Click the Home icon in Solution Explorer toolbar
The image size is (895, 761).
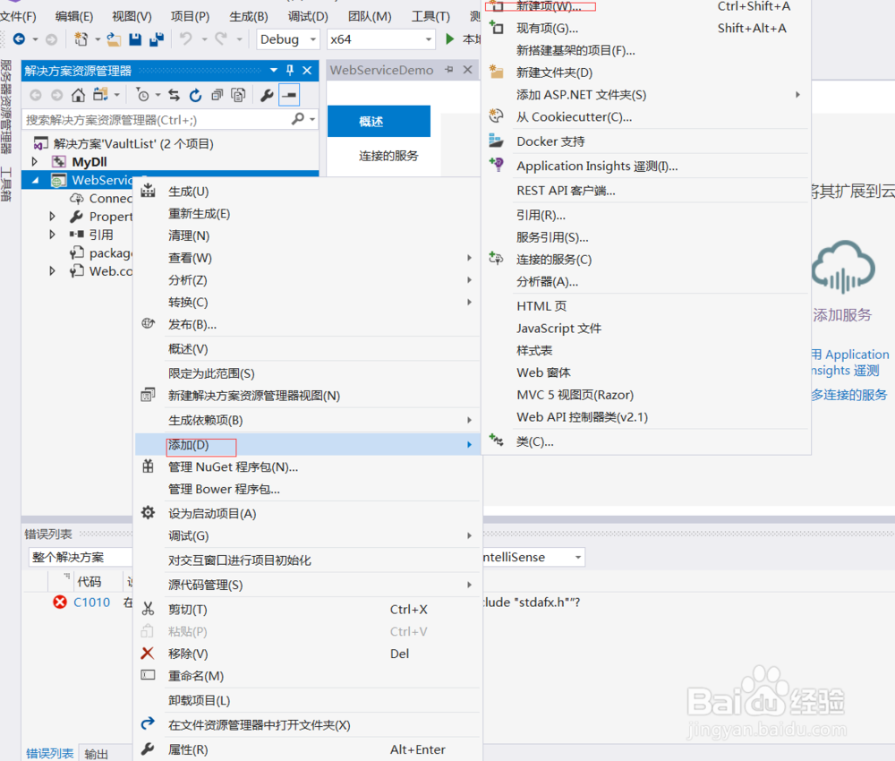tap(76, 93)
